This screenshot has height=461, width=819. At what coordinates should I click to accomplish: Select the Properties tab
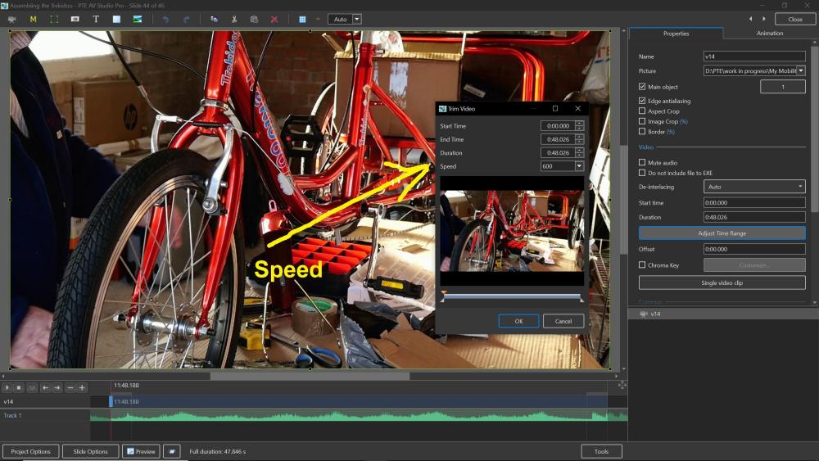click(676, 34)
